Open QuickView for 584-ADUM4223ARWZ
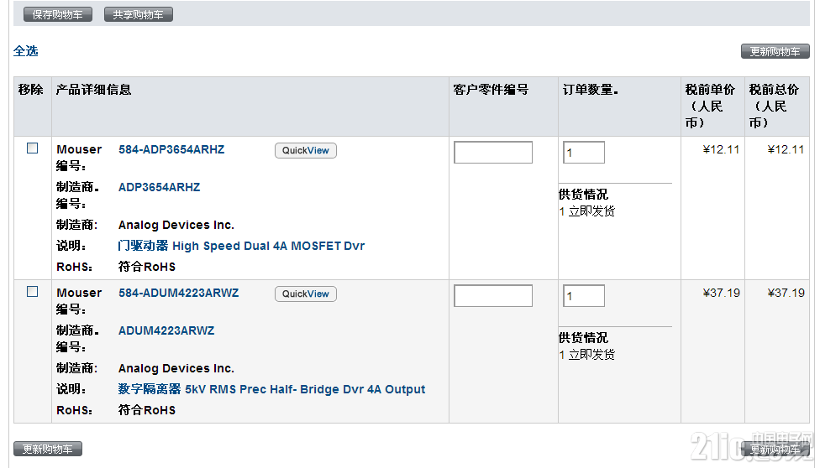 point(305,294)
